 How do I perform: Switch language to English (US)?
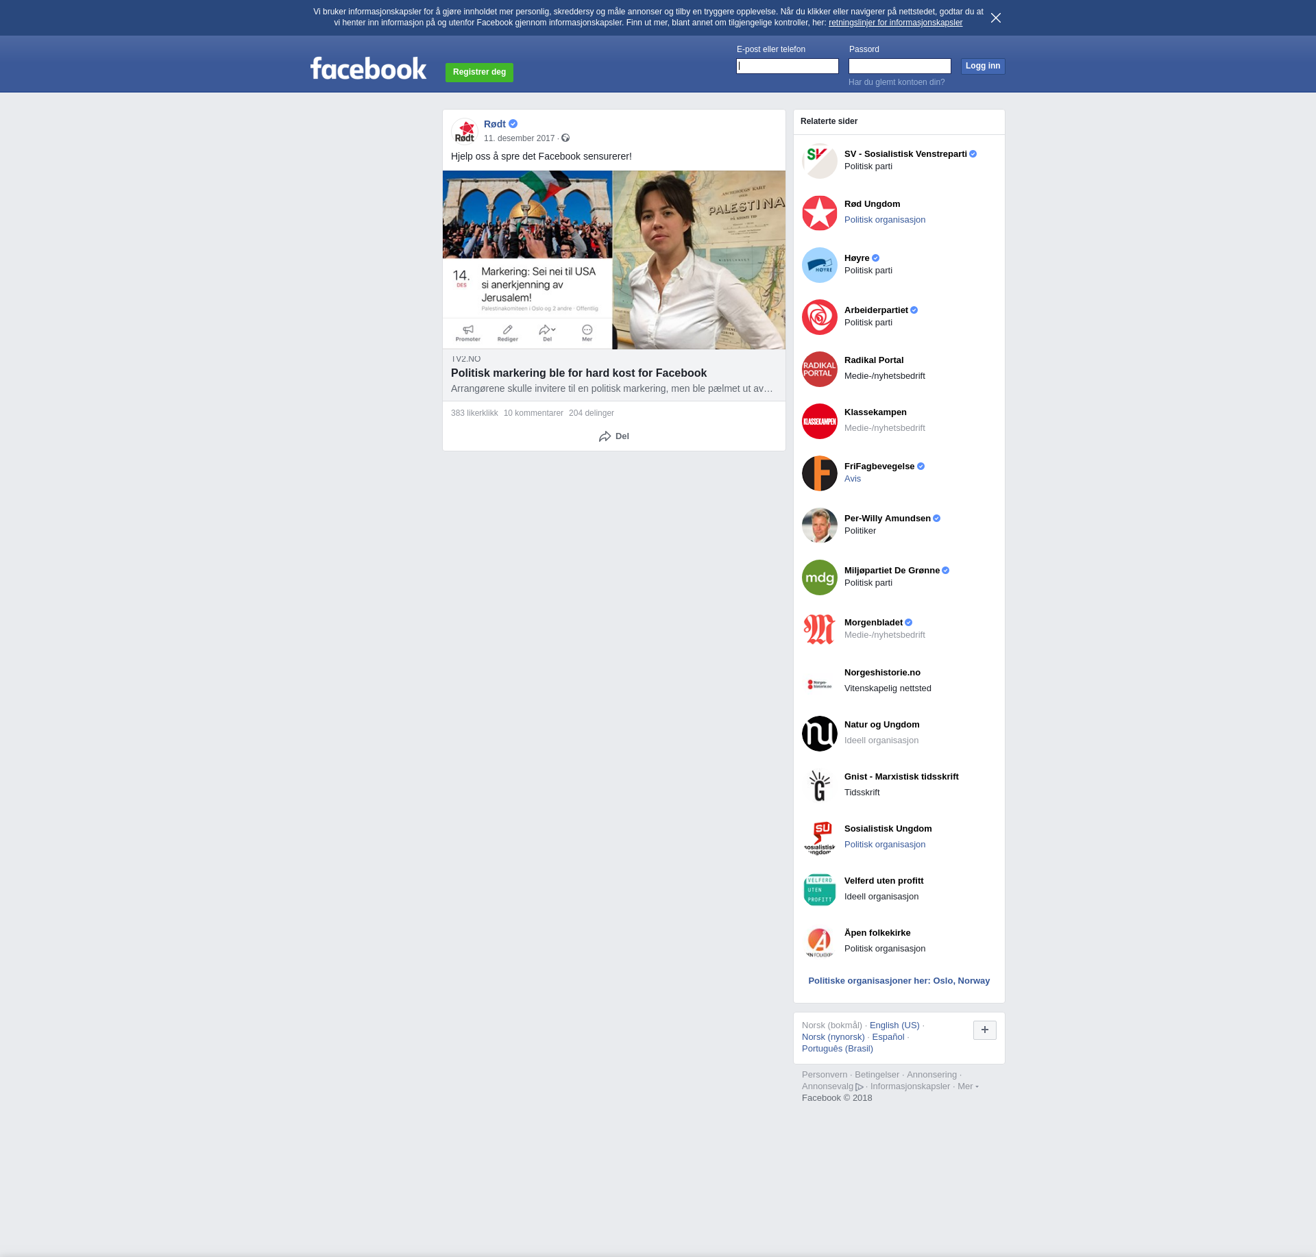tap(894, 1025)
